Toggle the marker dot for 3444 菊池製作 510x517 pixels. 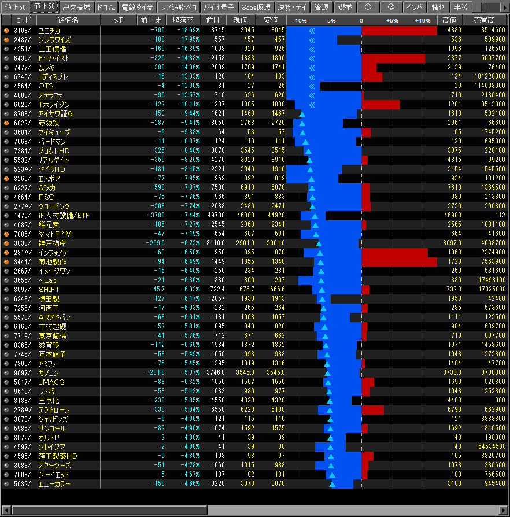(x=6, y=262)
